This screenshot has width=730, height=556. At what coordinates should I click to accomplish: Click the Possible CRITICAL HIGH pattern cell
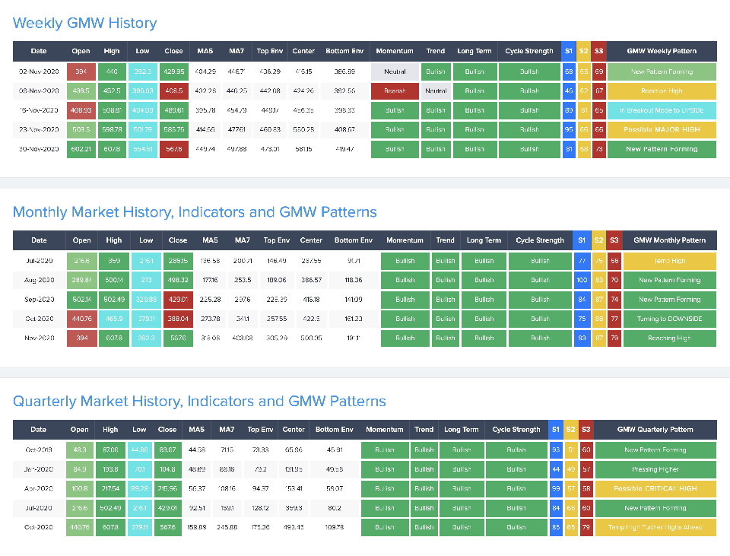655,488
